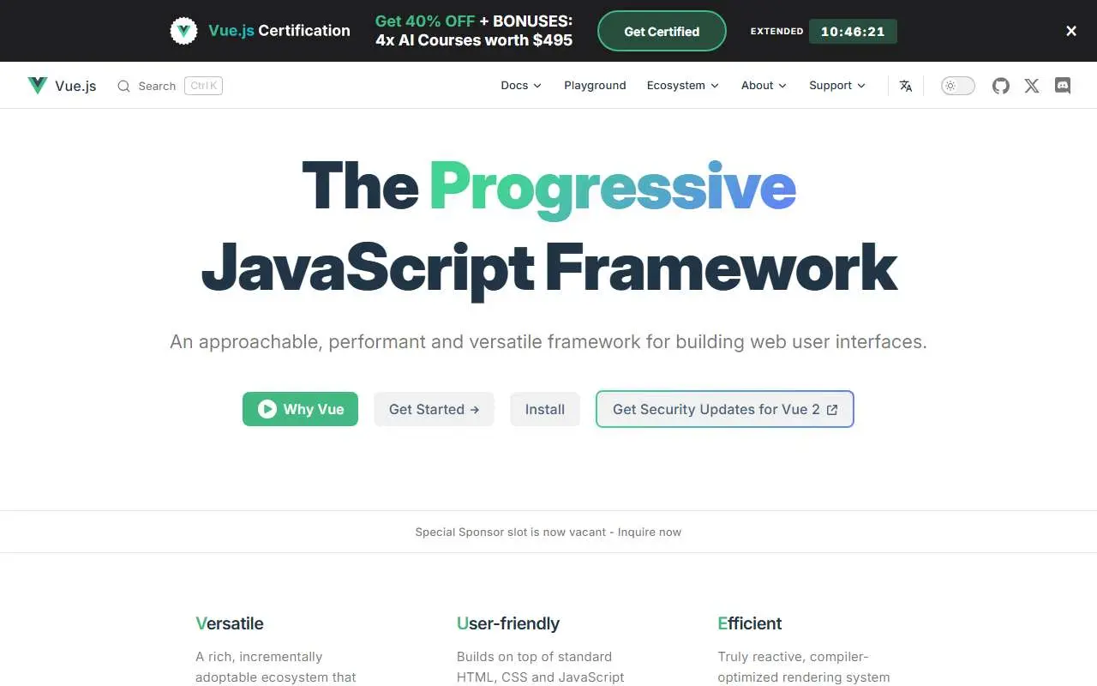Click the Search box in the navbar
The height and width of the screenshot is (686, 1097).
click(170, 86)
